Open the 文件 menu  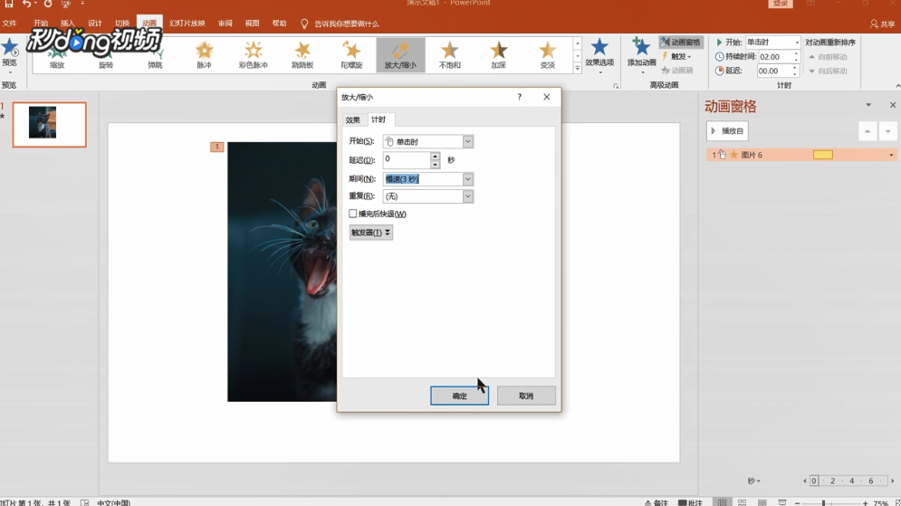coord(9,24)
